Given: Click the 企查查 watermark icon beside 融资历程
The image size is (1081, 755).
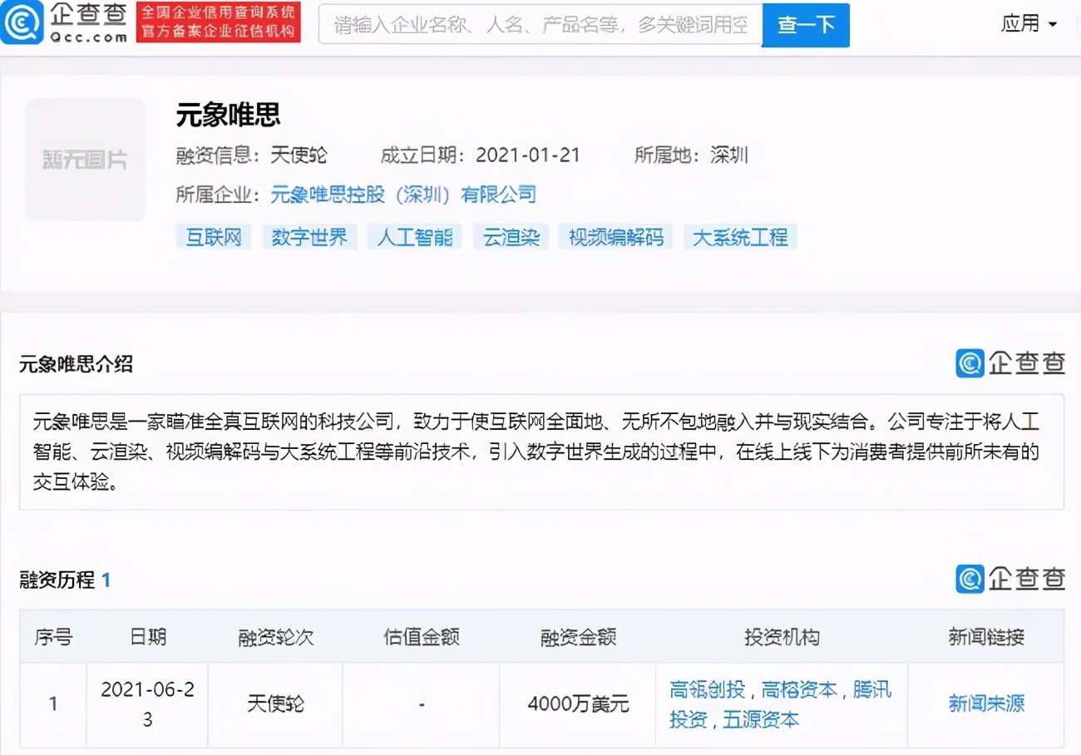Looking at the screenshot, I should [x=968, y=580].
